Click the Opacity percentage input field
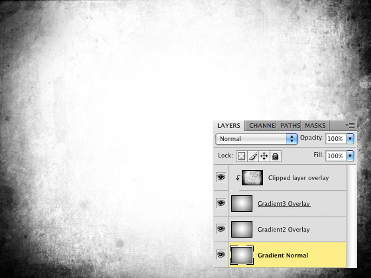 coord(336,138)
